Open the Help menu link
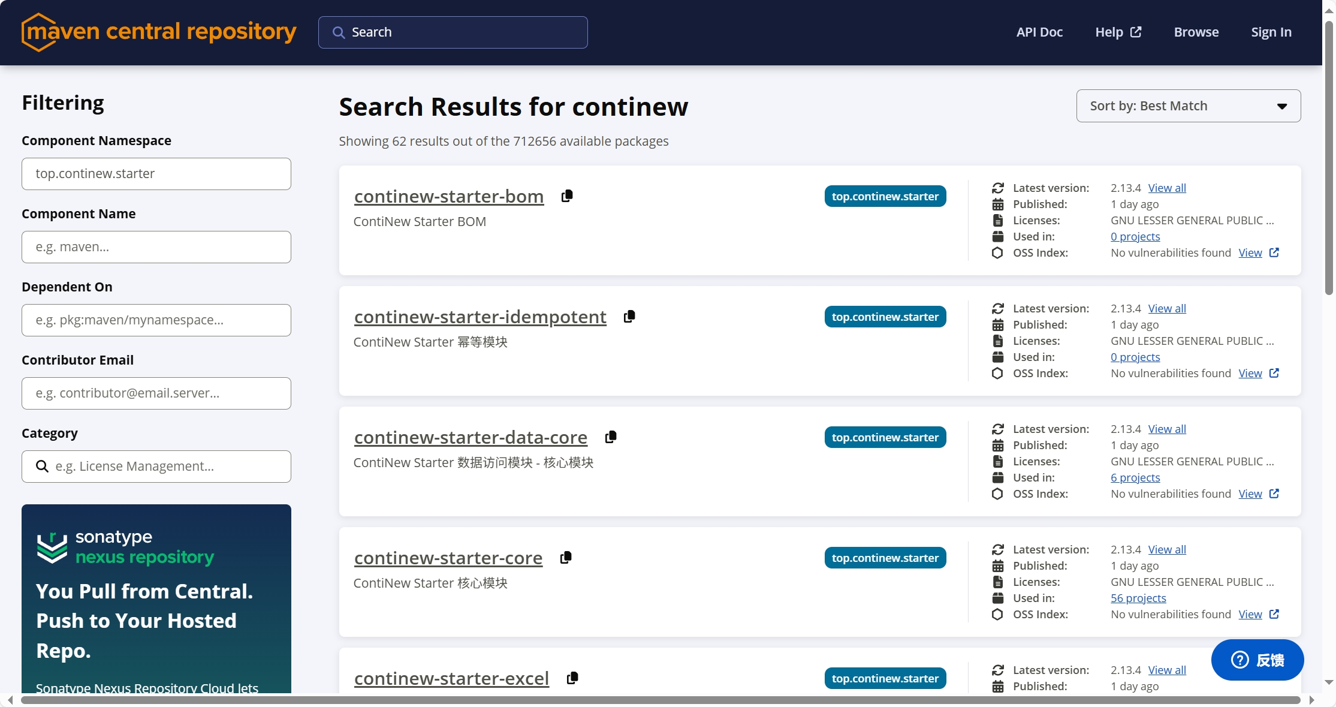 (1118, 32)
